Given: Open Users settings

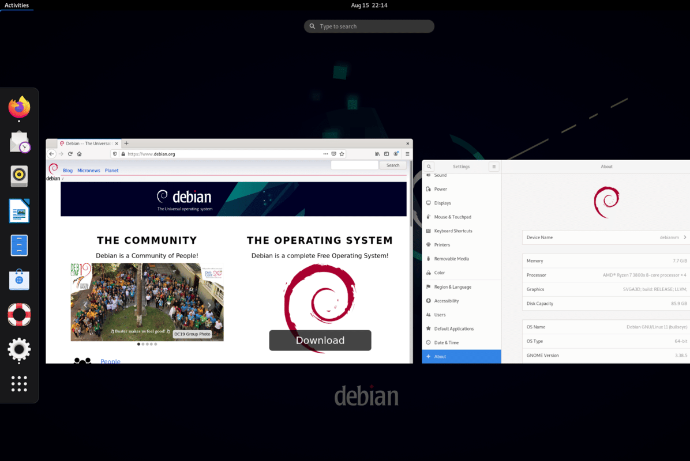Looking at the screenshot, I should (461, 315).
